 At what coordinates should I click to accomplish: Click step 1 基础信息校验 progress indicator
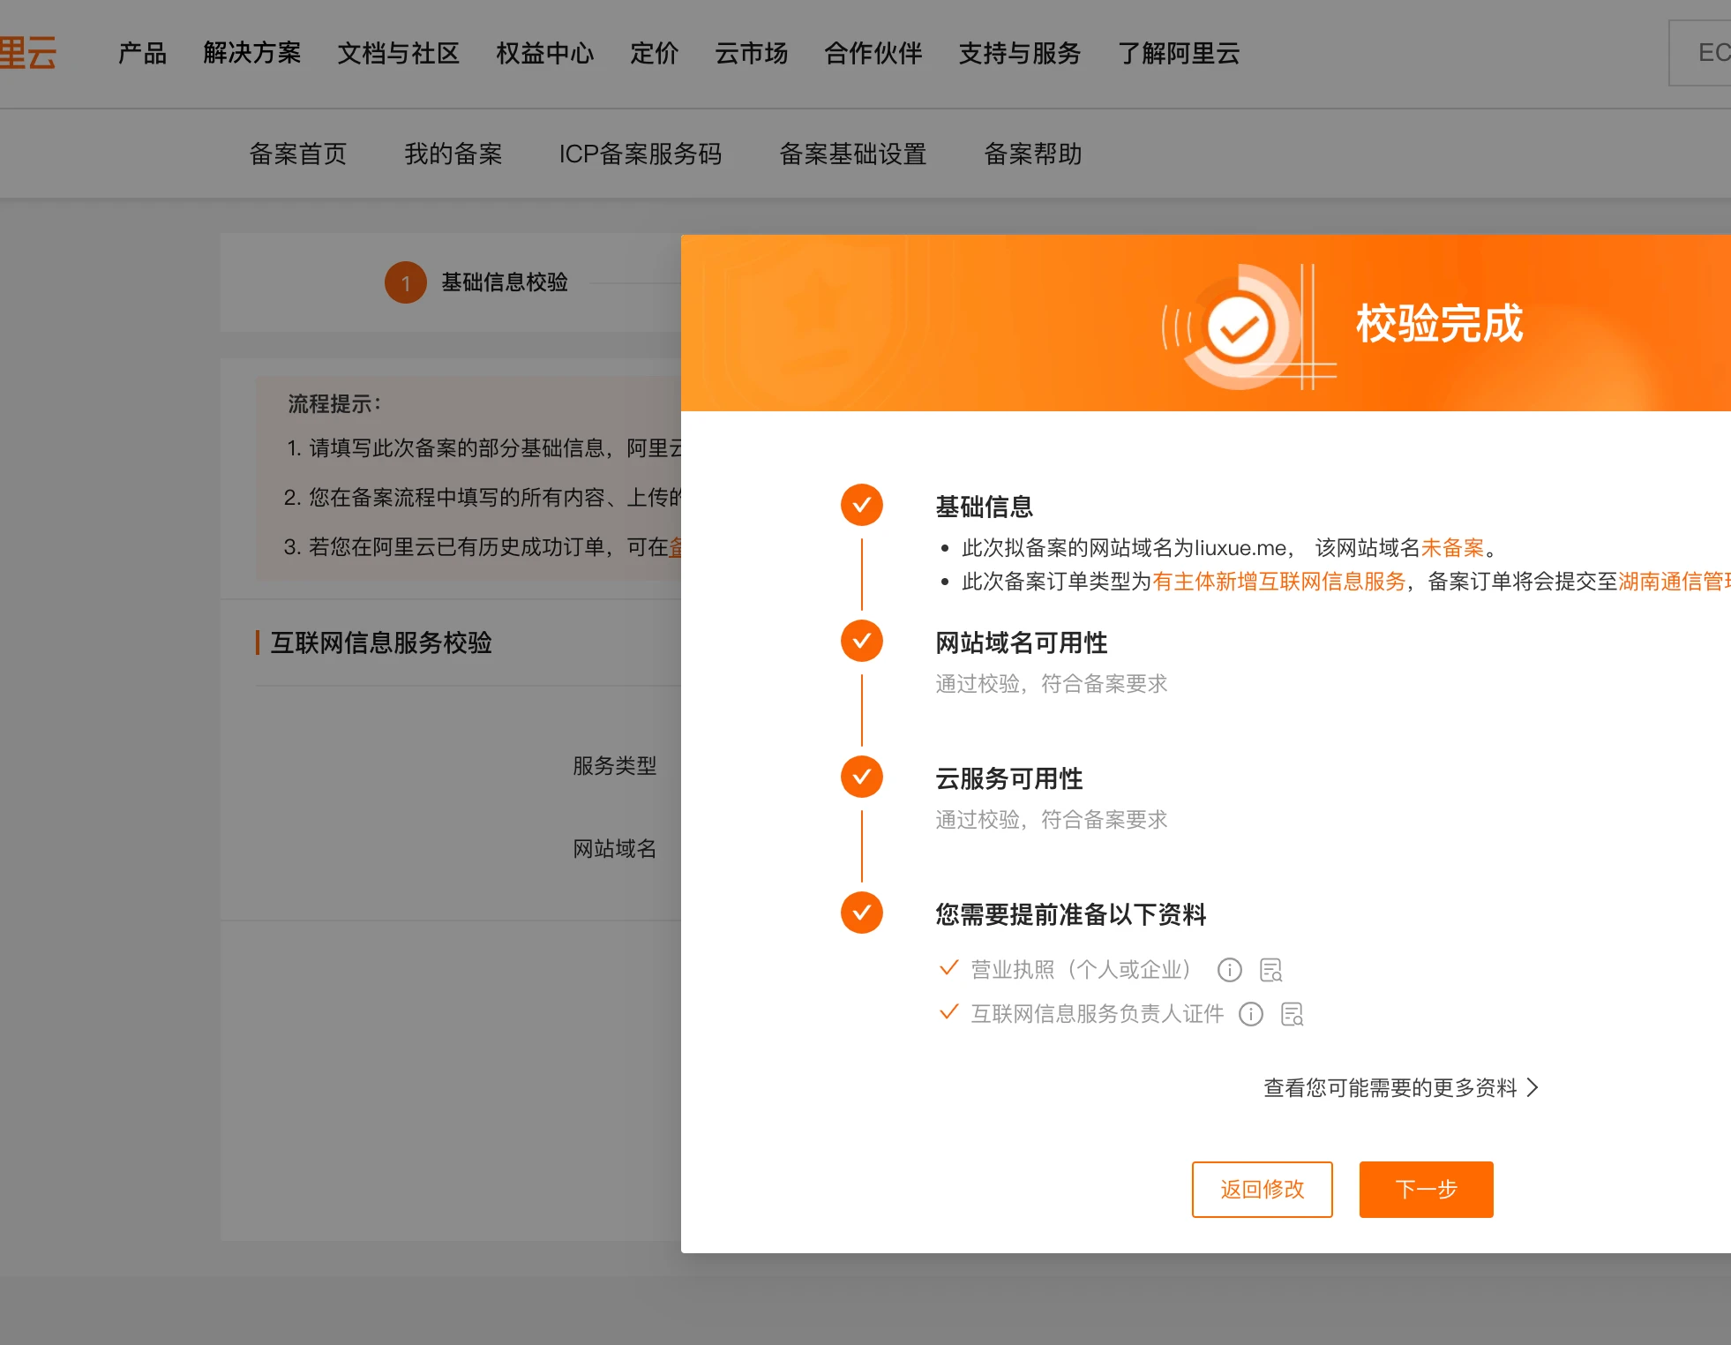pyautogui.click(x=406, y=282)
